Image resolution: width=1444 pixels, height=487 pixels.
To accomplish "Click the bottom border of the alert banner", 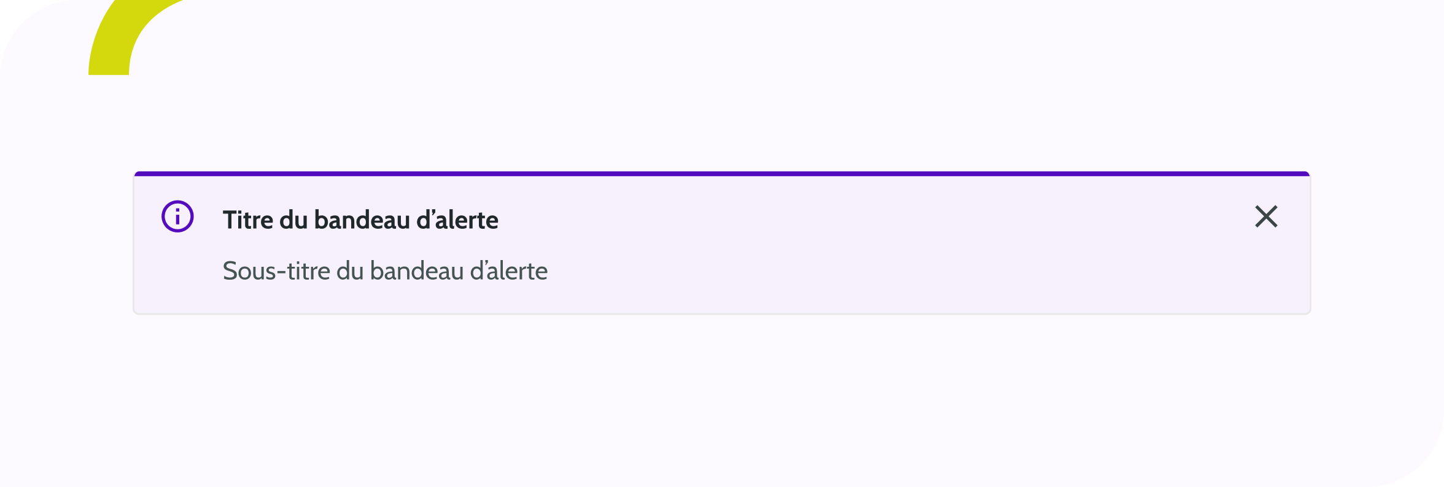I will (x=722, y=313).
